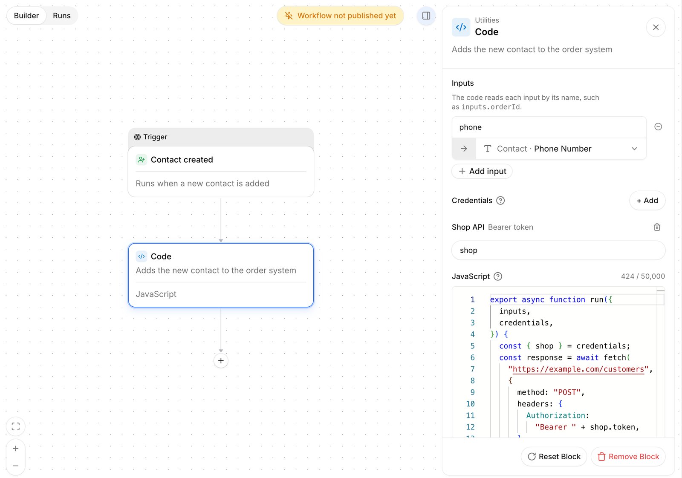Open the Runs tab
The width and height of the screenshot is (682, 478).
(62, 16)
